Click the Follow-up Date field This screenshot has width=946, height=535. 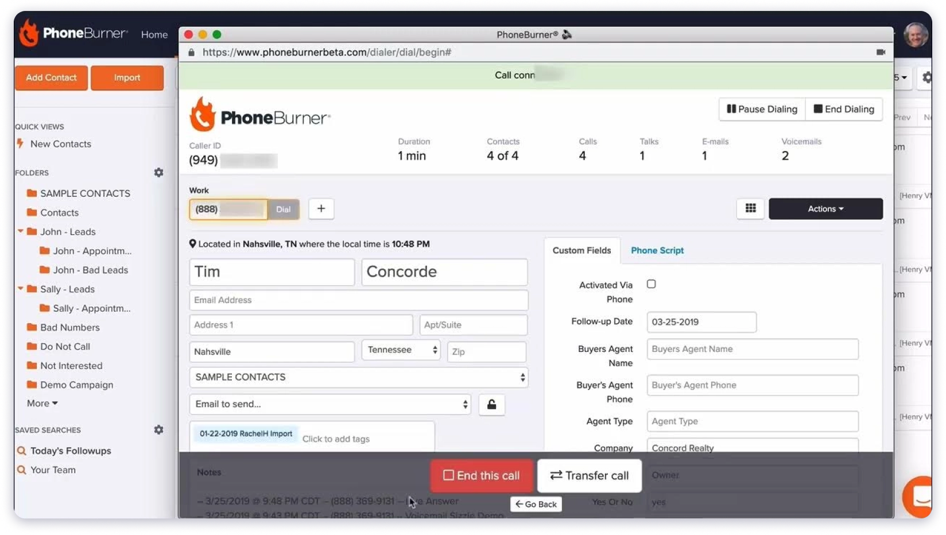pyautogui.click(x=701, y=322)
